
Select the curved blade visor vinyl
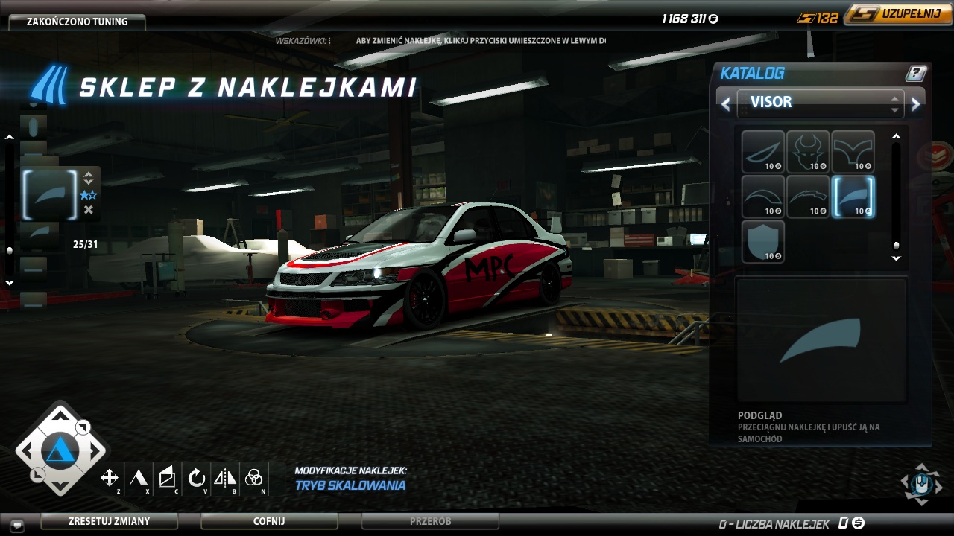click(763, 152)
